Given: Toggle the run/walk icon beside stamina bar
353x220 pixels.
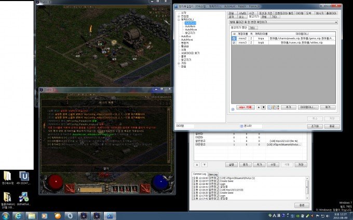Looking at the screenshot, I should click(x=78, y=189).
